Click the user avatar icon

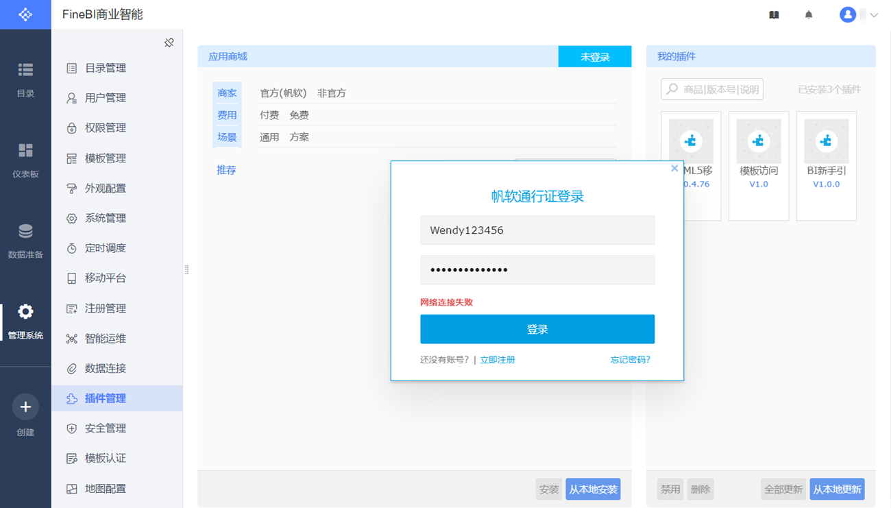848,14
